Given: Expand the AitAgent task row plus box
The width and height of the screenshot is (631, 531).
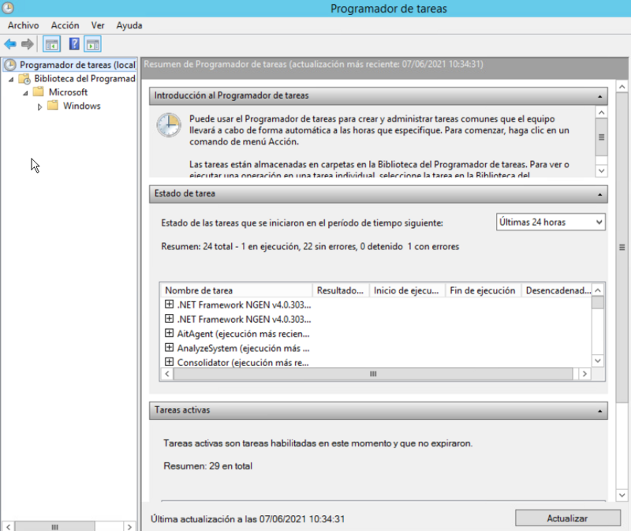Looking at the screenshot, I should click(x=169, y=333).
